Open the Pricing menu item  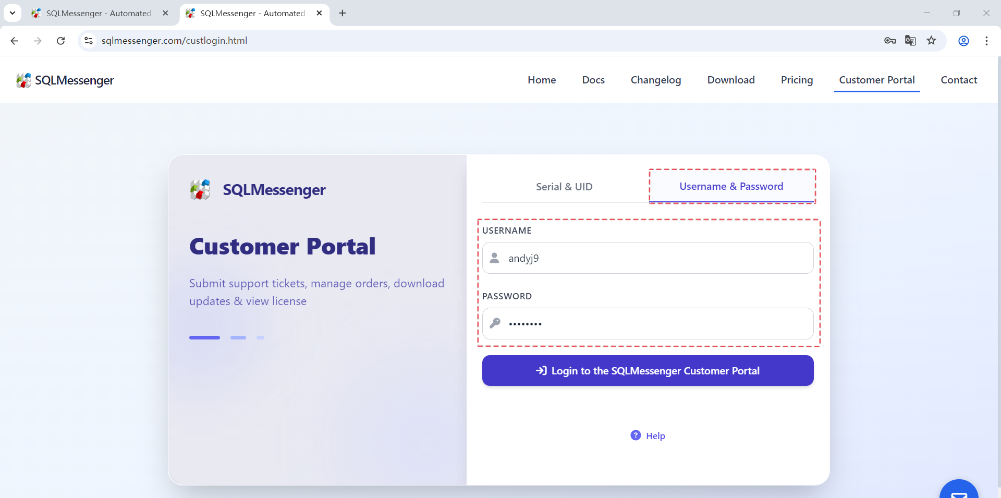tap(797, 80)
